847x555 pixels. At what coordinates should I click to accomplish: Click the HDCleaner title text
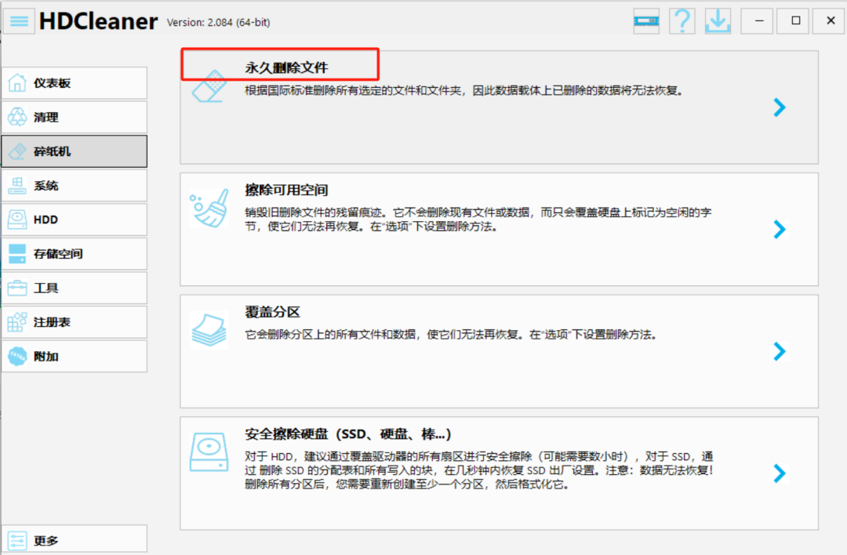(98, 22)
